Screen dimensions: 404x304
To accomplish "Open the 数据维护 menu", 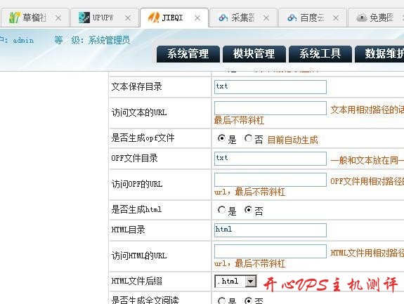I will coord(379,54).
